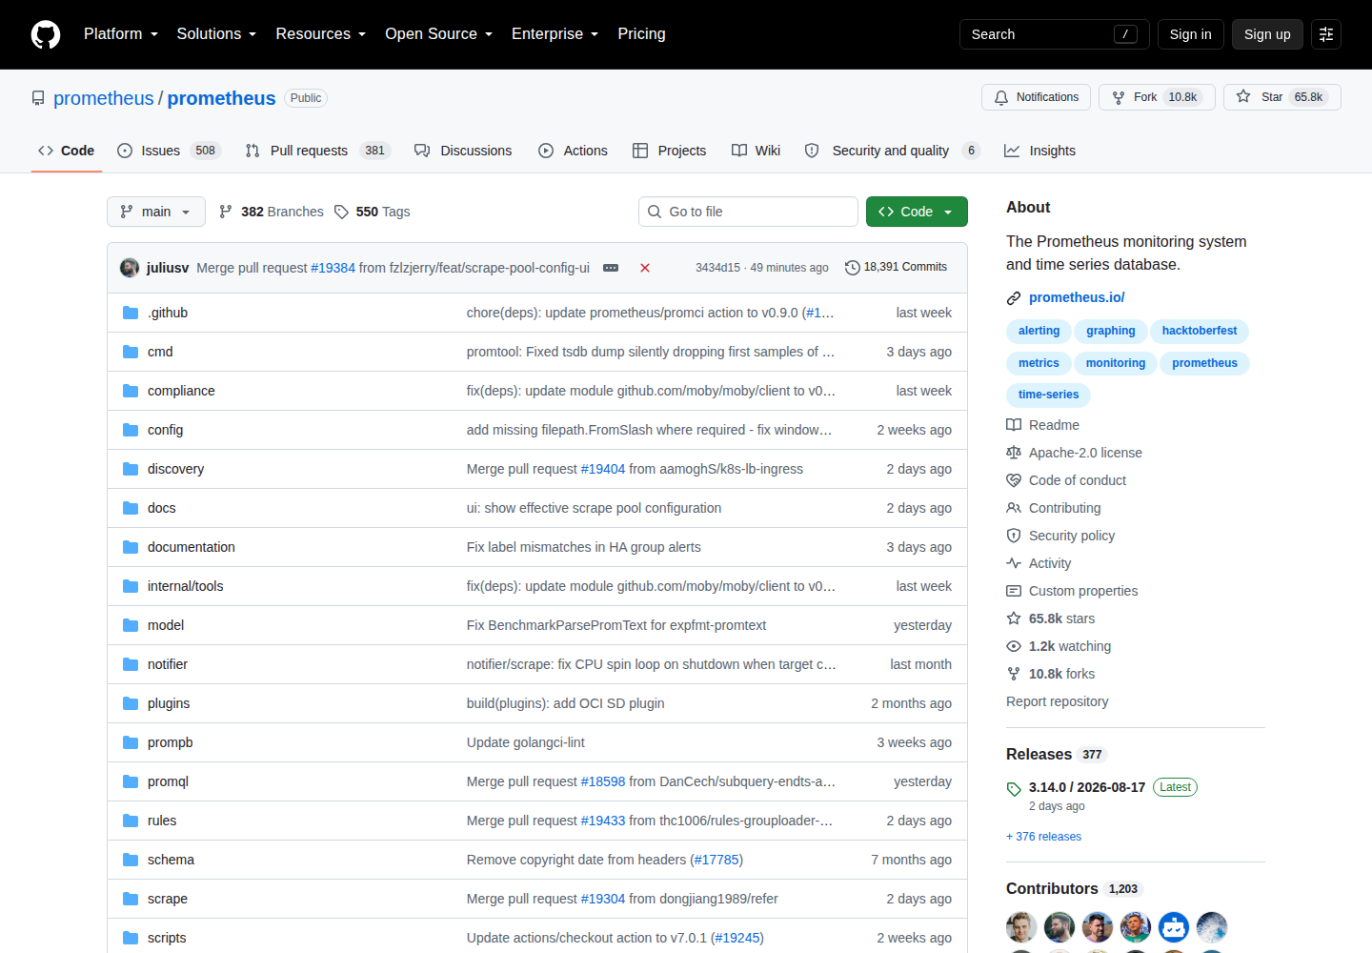Click the Notifications button
The width and height of the screenshot is (1372, 953).
pyautogui.click(x=1037, y=97)
